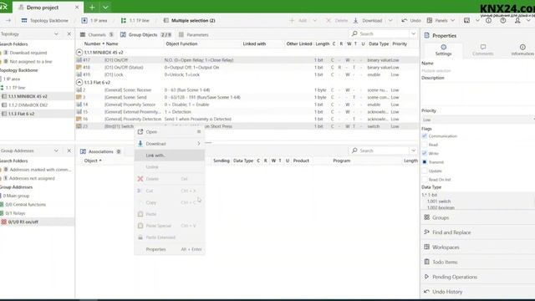
Task: Select the 0/0 Central functions group address
Action: (x=25, y=204)
